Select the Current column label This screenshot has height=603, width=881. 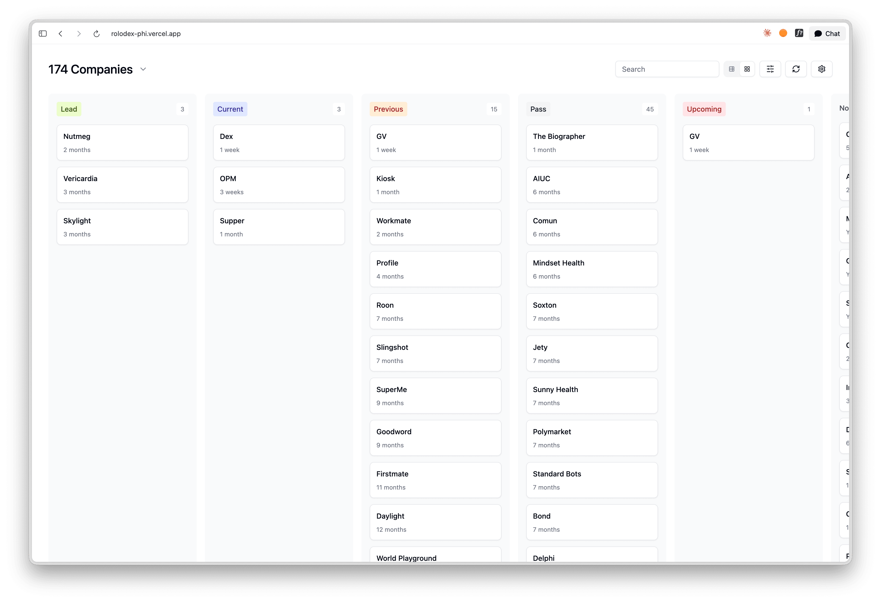(x=230, y=109)
